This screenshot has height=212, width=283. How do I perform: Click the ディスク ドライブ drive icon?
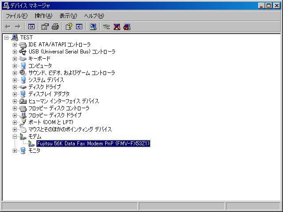pos(23,87)
